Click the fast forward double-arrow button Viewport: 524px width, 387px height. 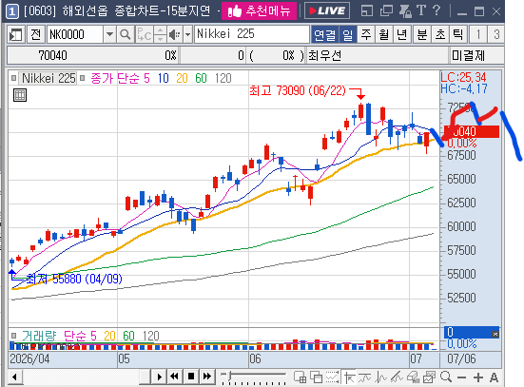click(x=207, y=377)
